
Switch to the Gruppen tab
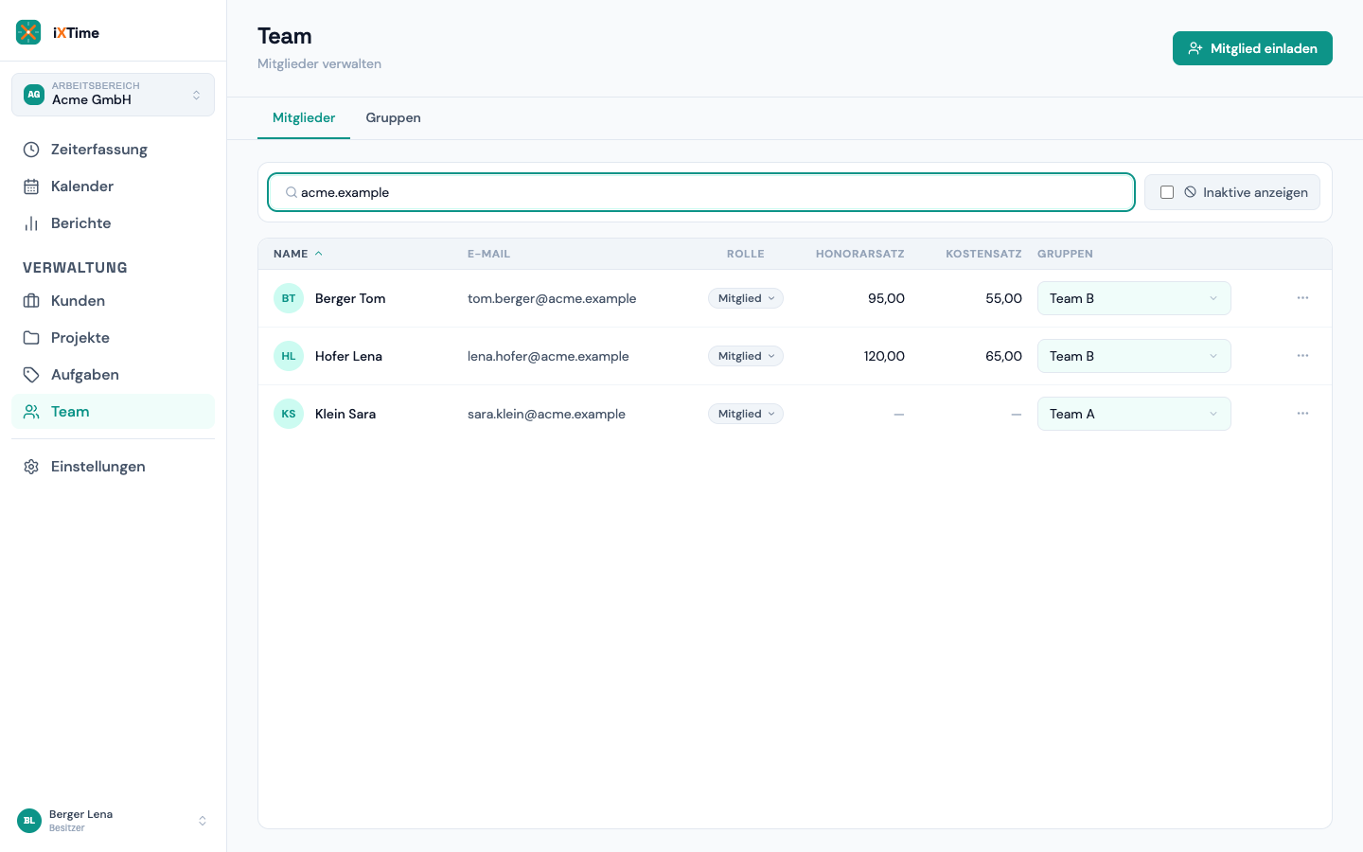tap(394, 118)
